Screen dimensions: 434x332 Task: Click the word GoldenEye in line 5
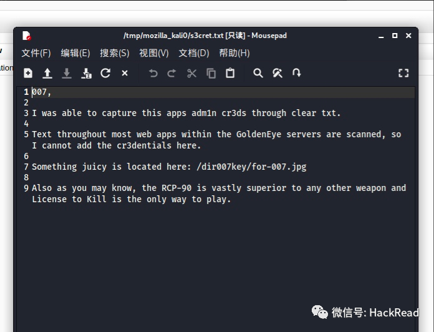[x=259, y=135]
